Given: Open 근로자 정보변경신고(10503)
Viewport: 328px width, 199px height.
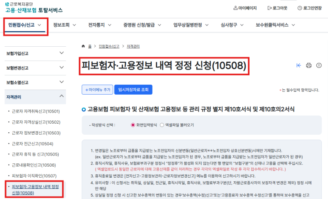Looking at the screenshot, I should click(x=36, y=133).
